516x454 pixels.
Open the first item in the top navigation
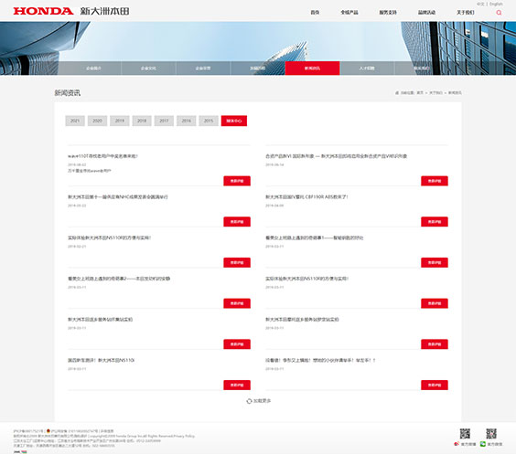pos(315,13)
